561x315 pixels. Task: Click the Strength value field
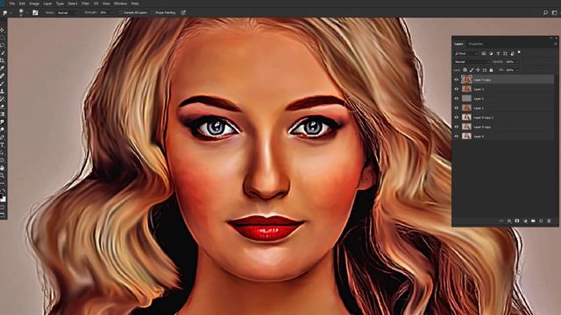[104, 12]
